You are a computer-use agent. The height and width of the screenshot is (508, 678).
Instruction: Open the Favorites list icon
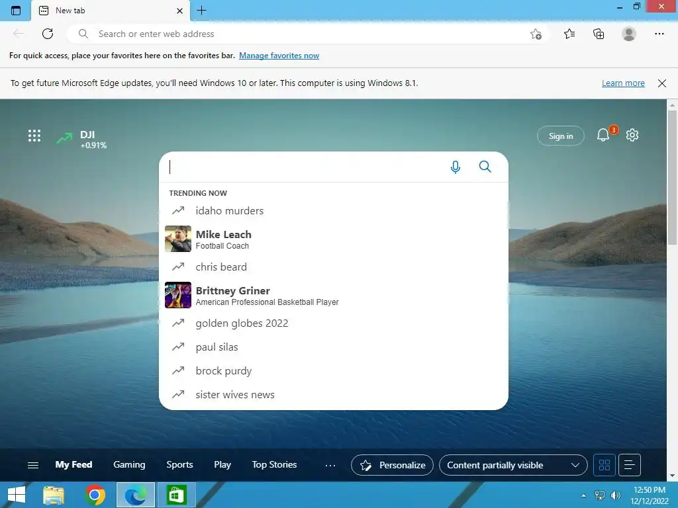569,34
